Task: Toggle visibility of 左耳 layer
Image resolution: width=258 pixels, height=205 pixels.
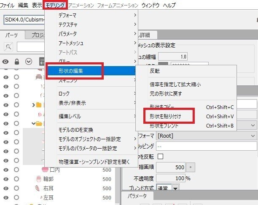Action: pyautogui.click(x=6, y=197)
